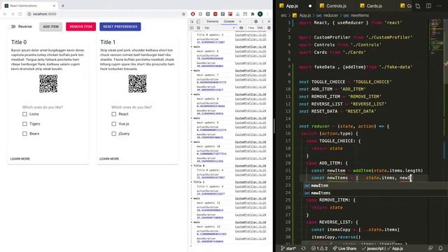Viewport: 448px width, 252px height.
Task: Switch to the Console tab in DevTools
Action: click(229, 22)
